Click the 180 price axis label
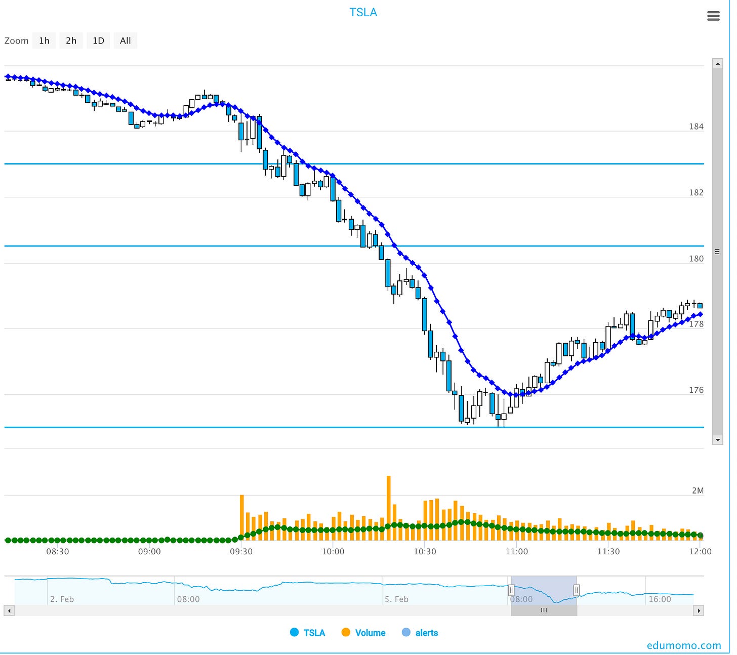This screenshot has width=737, height=655. 696,259
